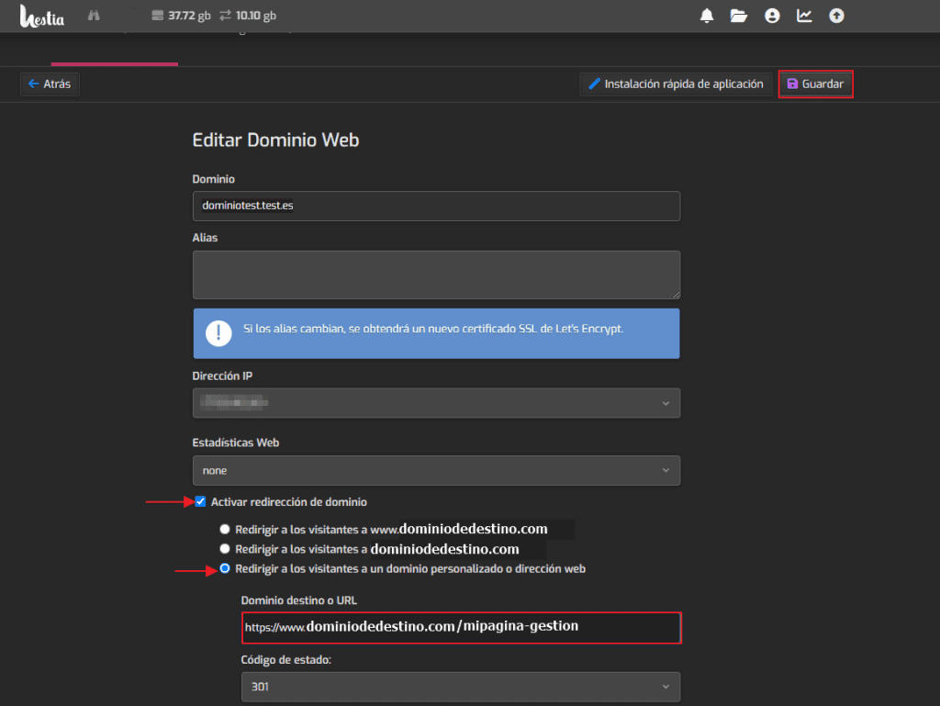Open the user account icon
940x706 pixels.
tap(772, 16)
